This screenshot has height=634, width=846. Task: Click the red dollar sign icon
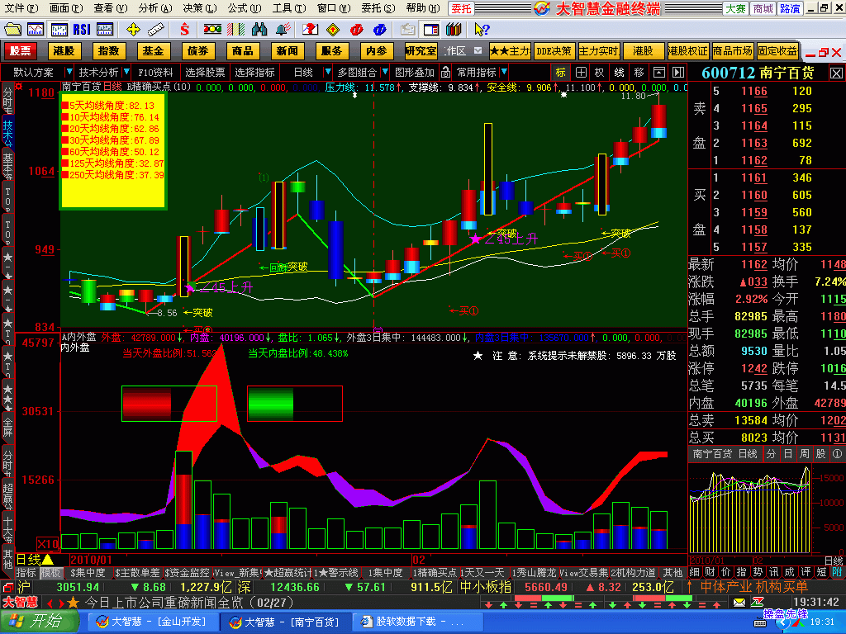184,29
